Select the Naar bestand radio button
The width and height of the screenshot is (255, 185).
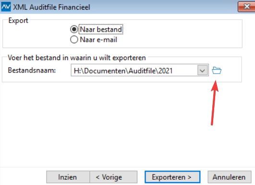pyautogui.click(x=74, y=29)
